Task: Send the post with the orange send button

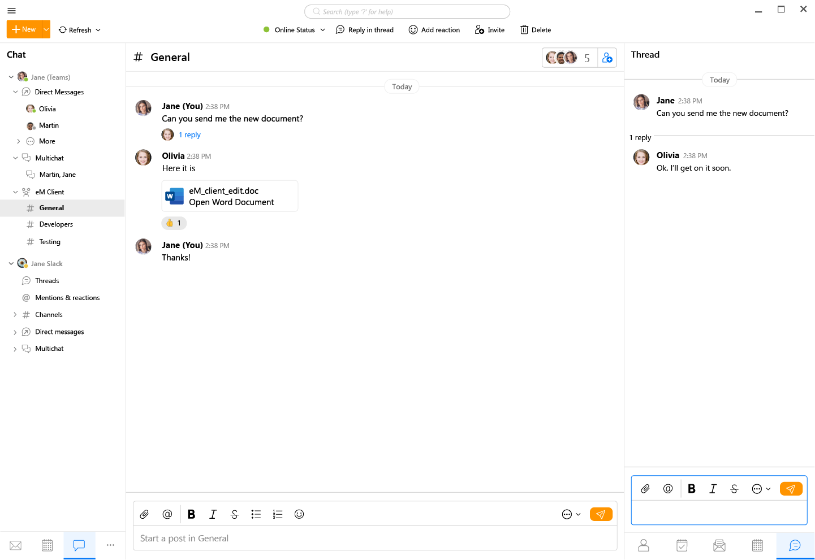Action: (601, 514)
